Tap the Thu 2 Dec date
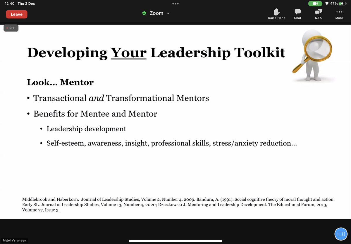Viewport: 351px width, 244px height. [26, 4]
